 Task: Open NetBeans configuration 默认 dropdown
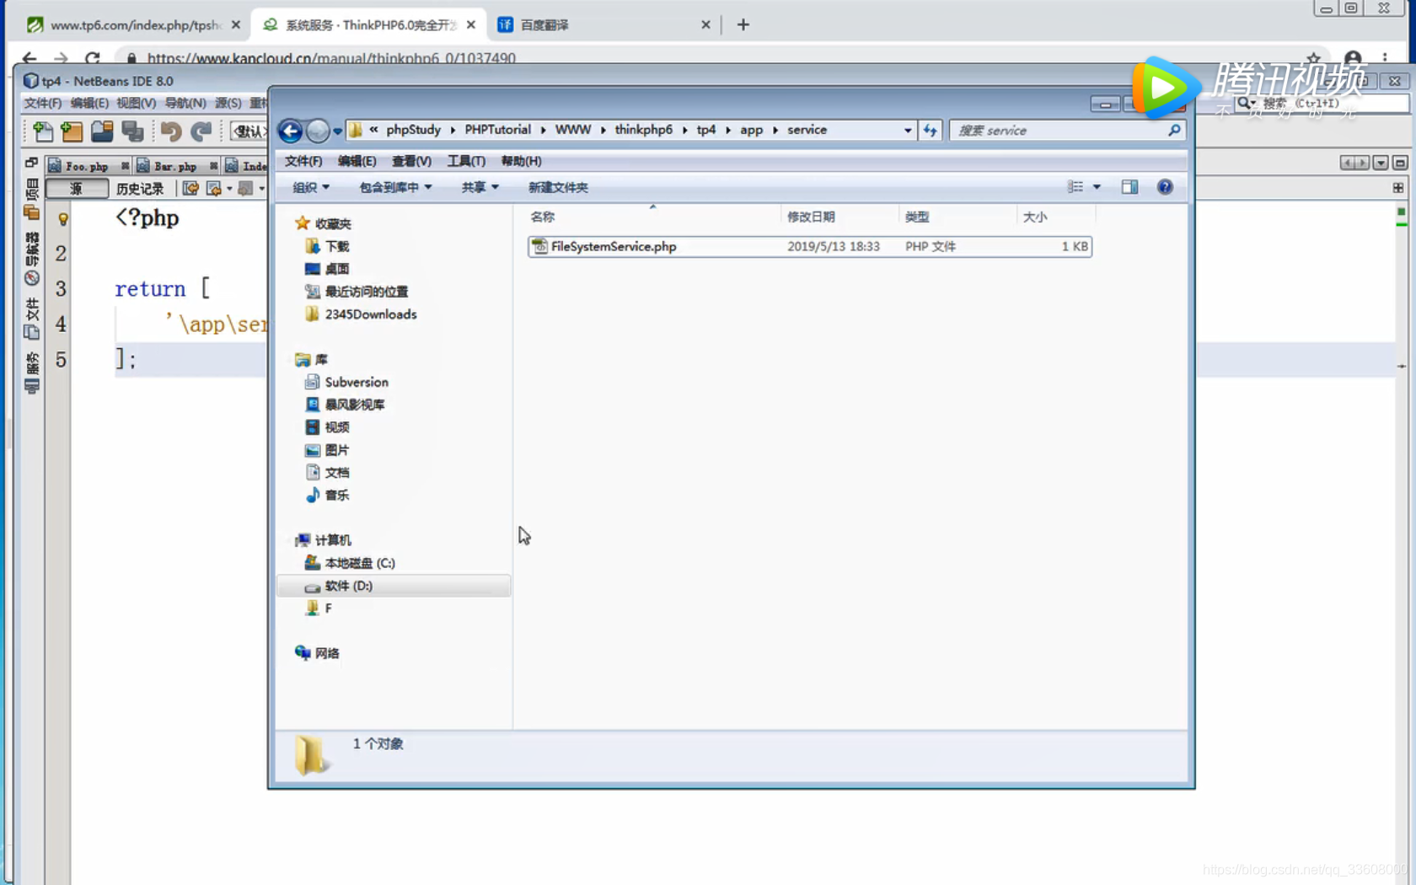tap(249, 131)
